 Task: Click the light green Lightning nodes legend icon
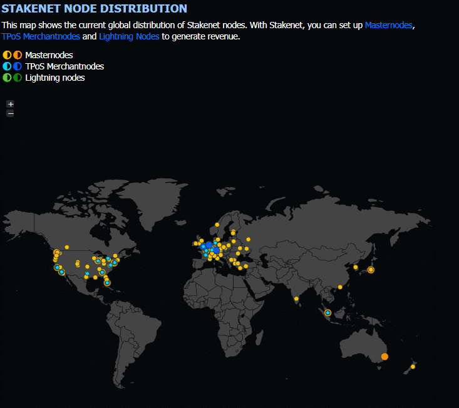pos(7,78)
